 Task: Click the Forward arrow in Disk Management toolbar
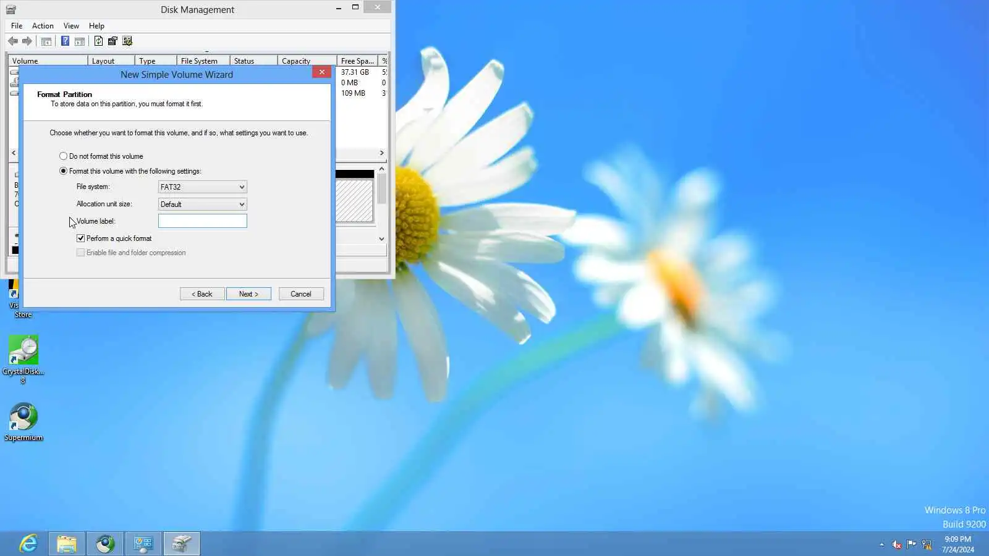click(27, 41)
